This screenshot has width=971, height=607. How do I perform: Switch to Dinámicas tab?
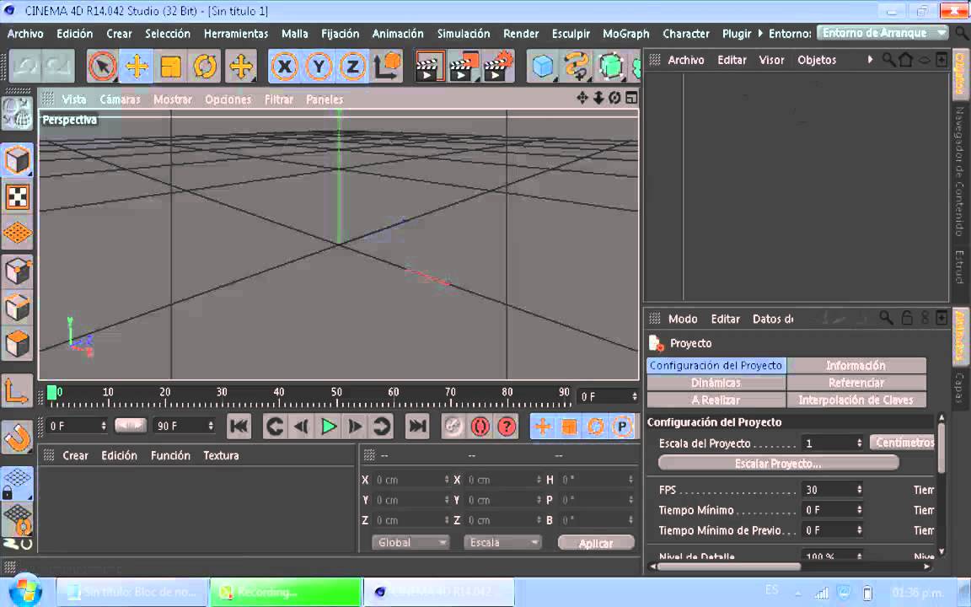coord(716,383)
